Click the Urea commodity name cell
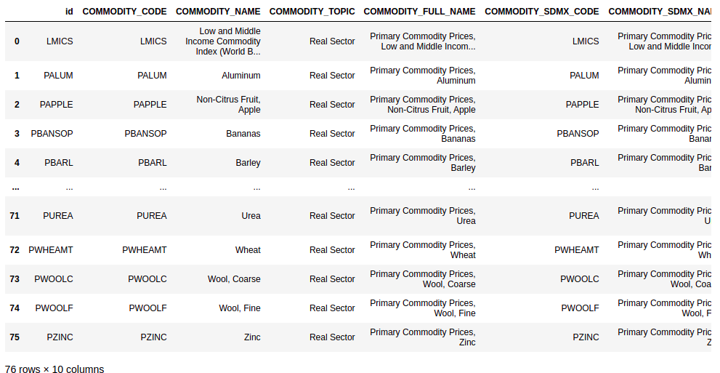The height and width of the screenshot is (373, 720). point(251,216)
